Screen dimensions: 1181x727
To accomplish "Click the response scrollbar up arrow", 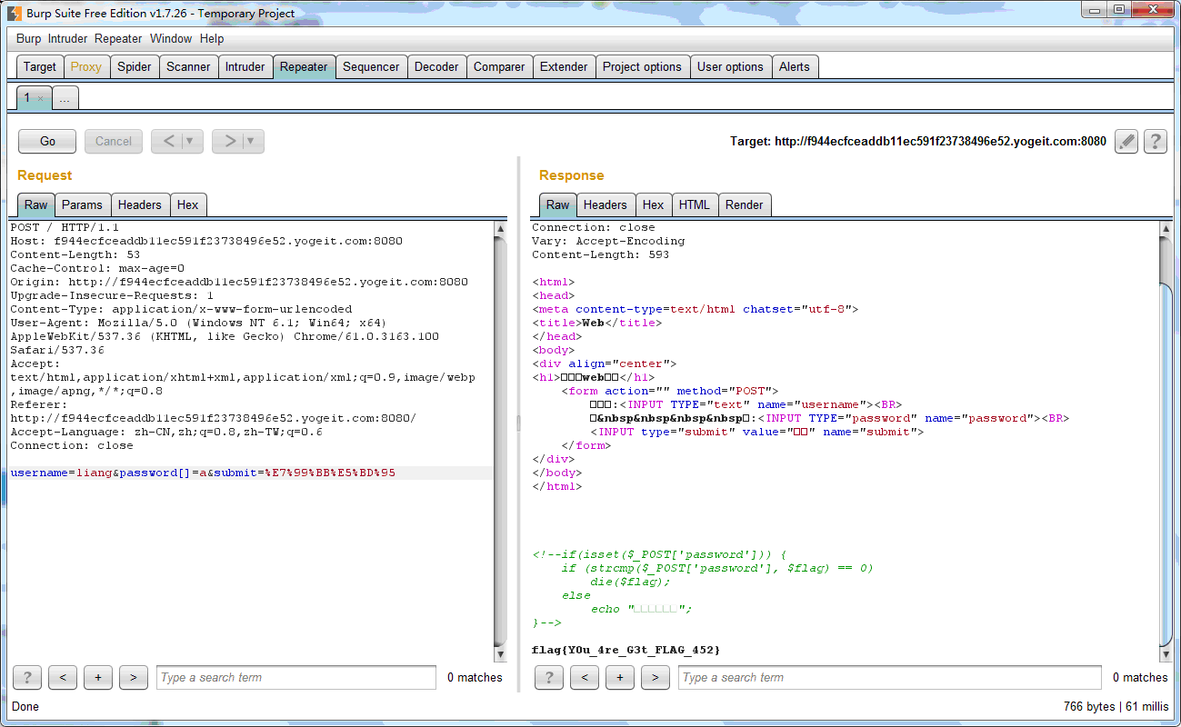I will 1166,228.
